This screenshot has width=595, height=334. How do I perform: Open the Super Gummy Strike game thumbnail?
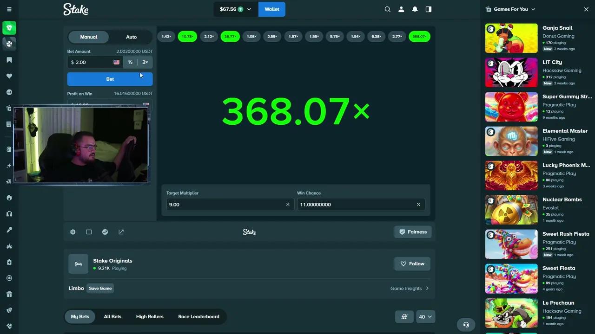coord(511,107)
